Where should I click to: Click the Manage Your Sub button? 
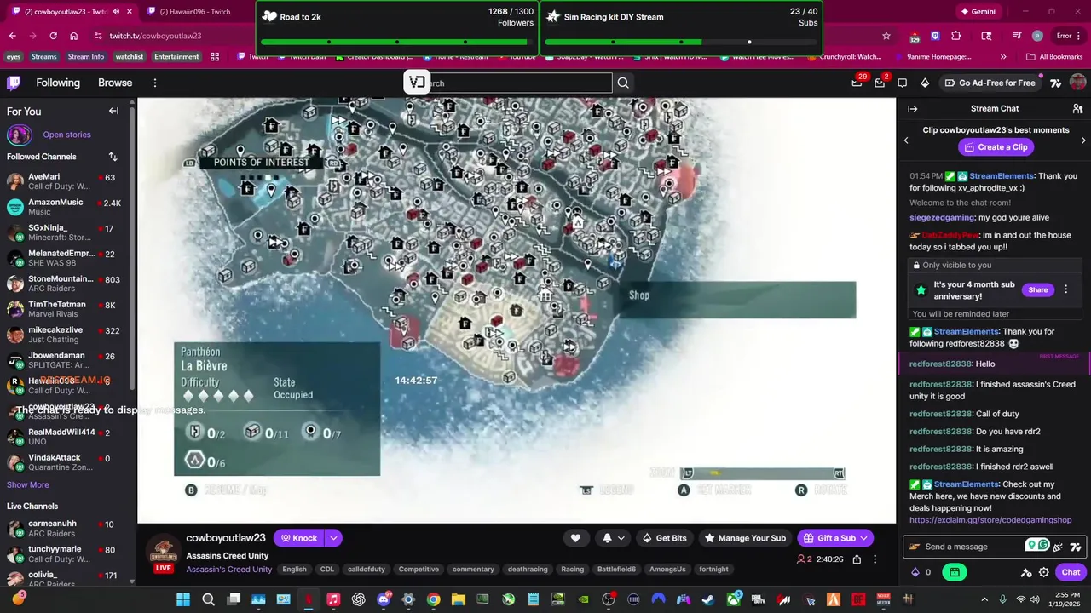pos(745,538)
